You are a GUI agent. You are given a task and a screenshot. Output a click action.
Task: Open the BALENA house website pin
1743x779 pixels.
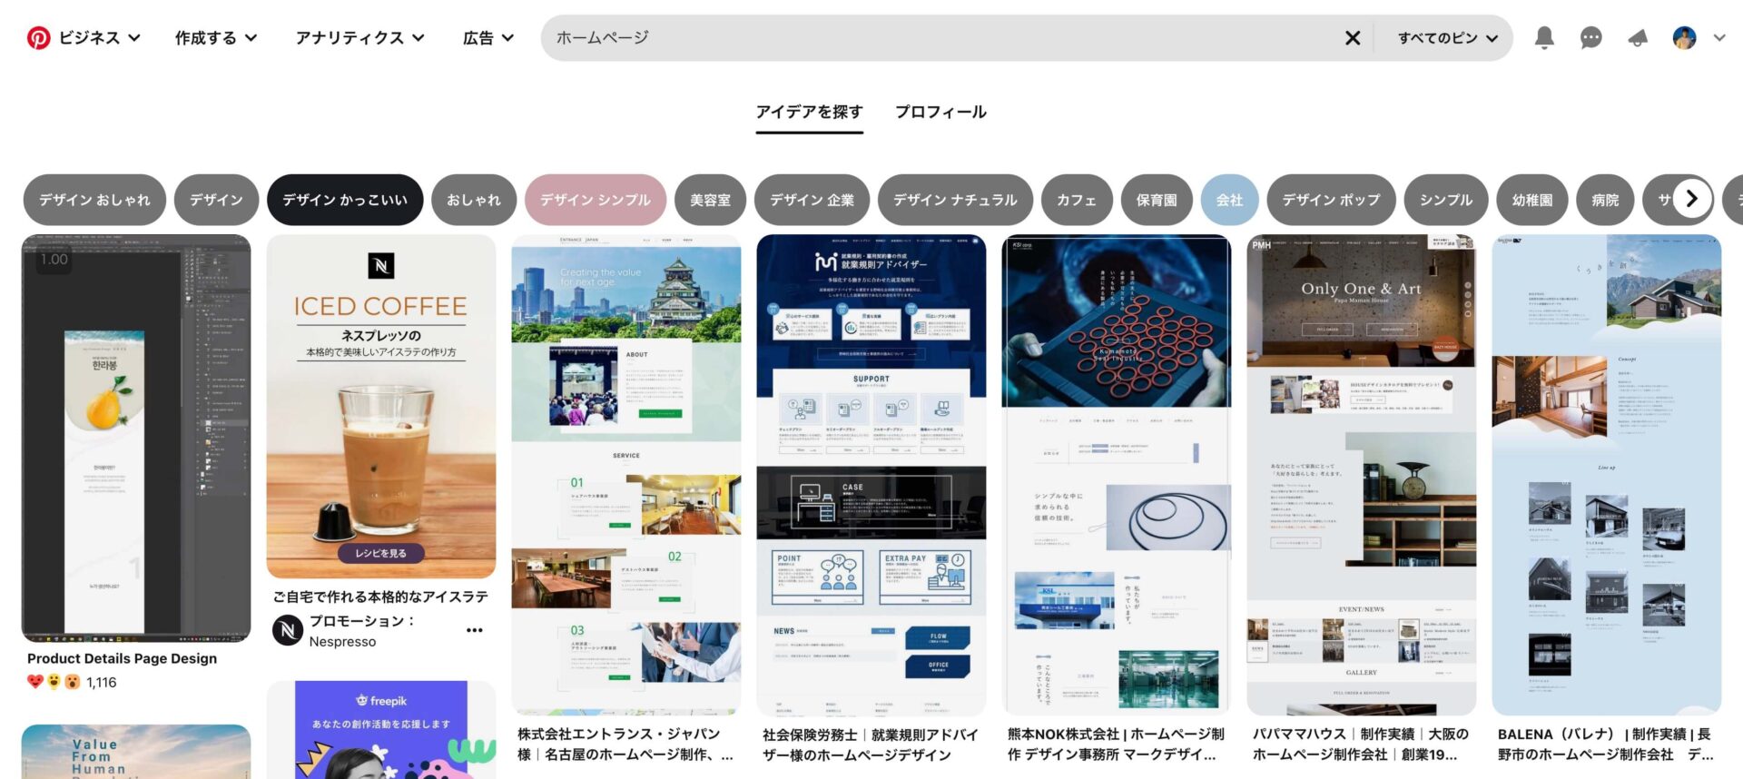1607,475
